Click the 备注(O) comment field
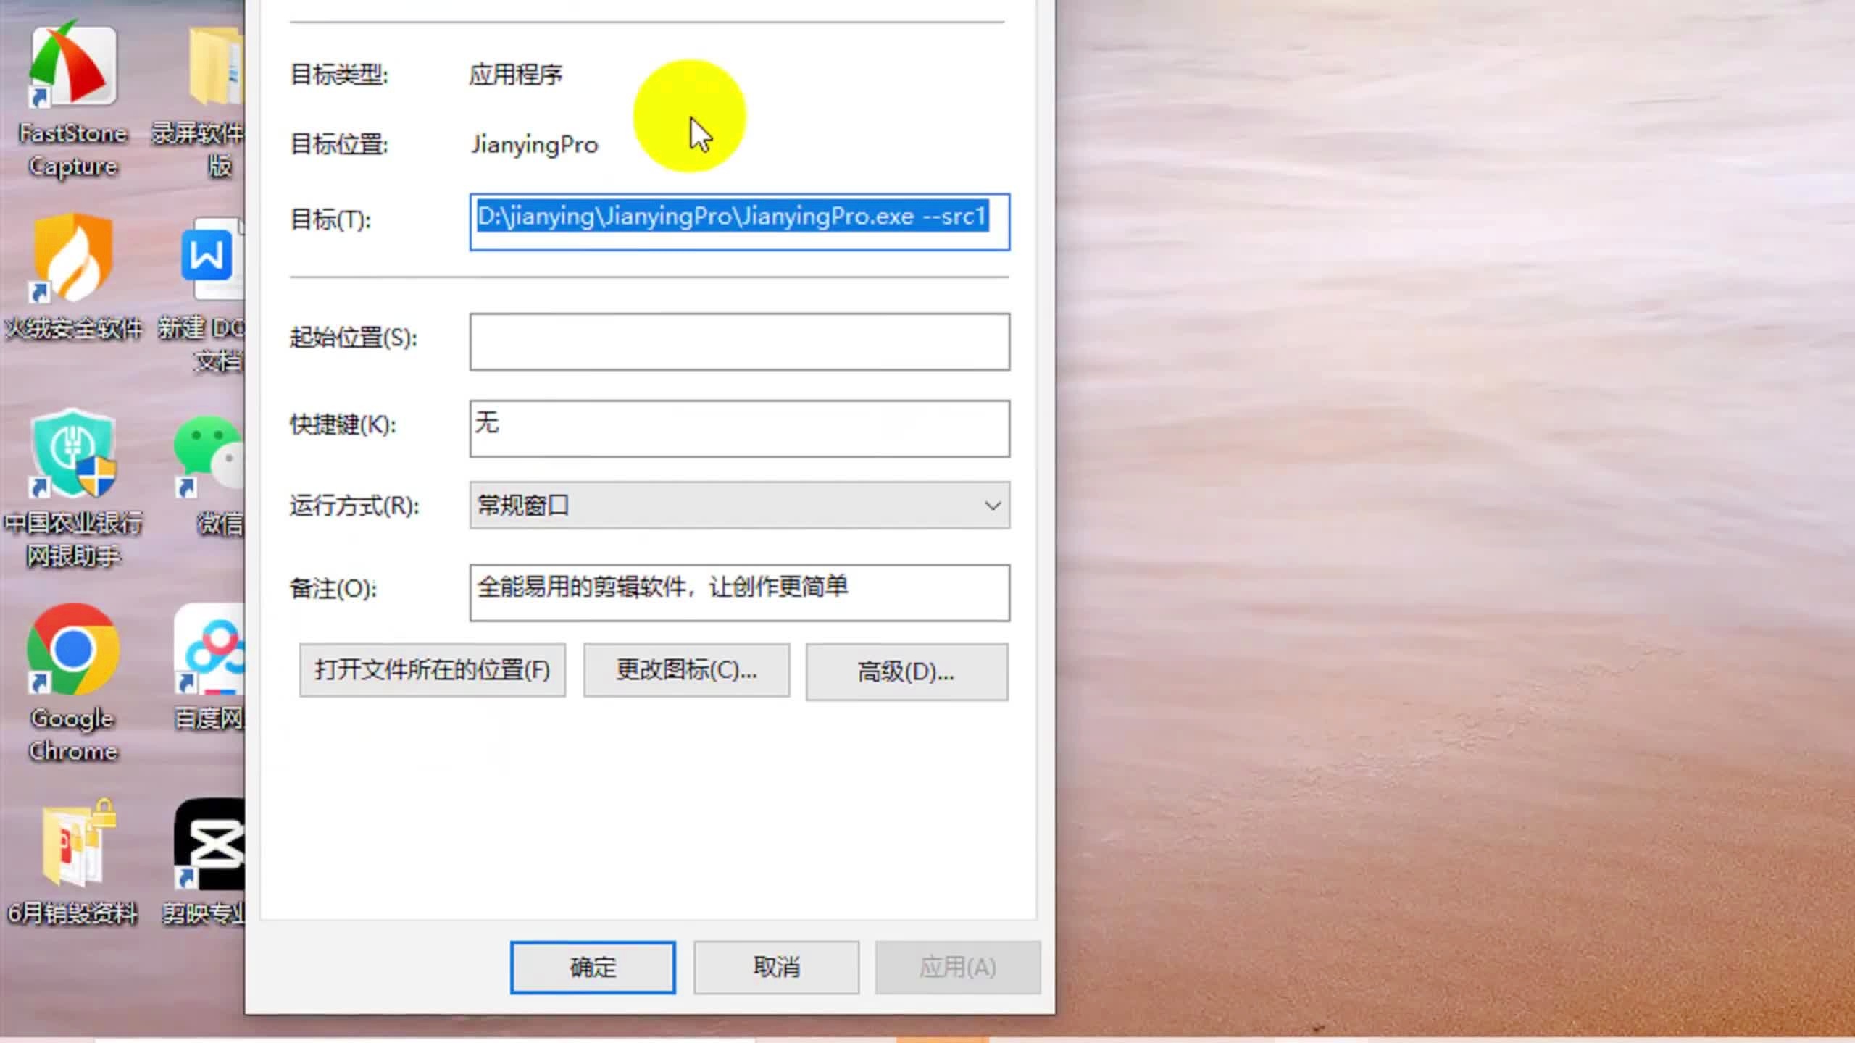Image resolution: width=1855 pixels, height=1043 pixels. click(x=739, y=592)
